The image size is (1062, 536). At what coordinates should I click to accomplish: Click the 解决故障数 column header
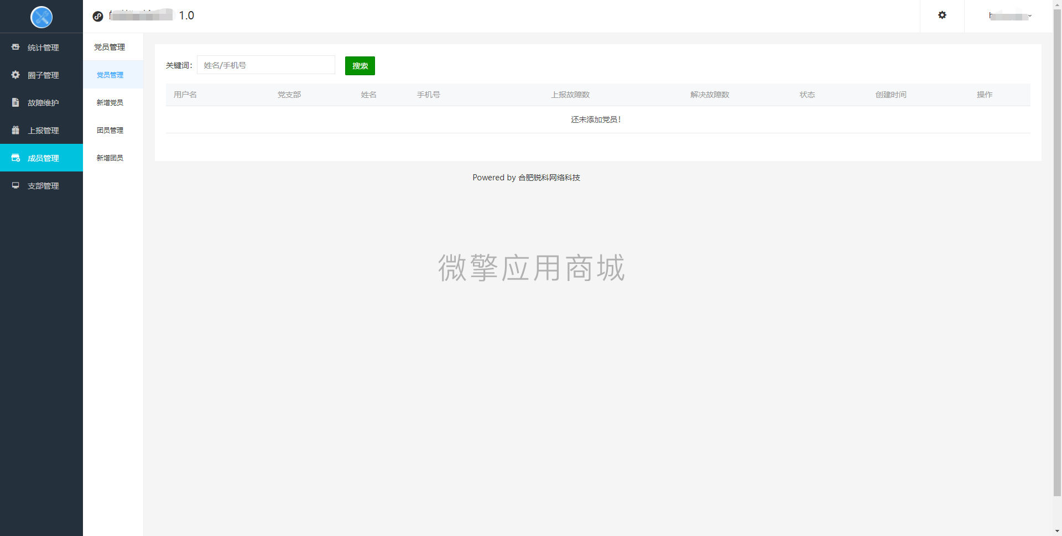point(710,95)
